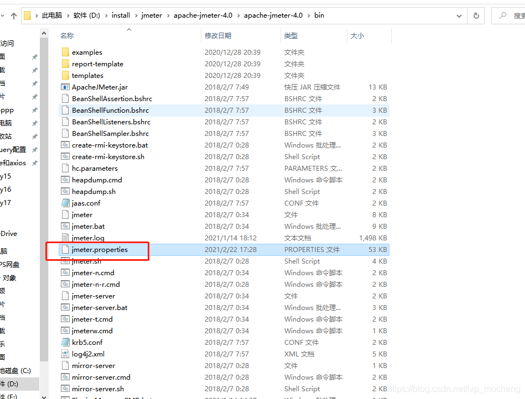Sort files by 修改日期 column header
This screenshot has width=525, height=399.
tap(218, 35)
